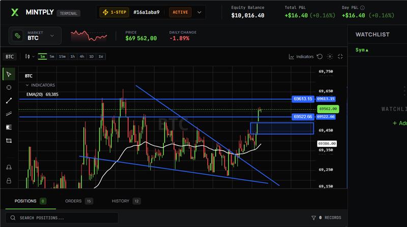Screen dimensions: 407x227
Task: Click the BTC market coin icon
Action: coord(18,36)
